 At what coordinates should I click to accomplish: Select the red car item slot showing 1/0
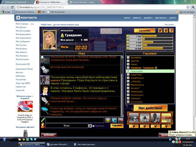[x=166, y=118]
